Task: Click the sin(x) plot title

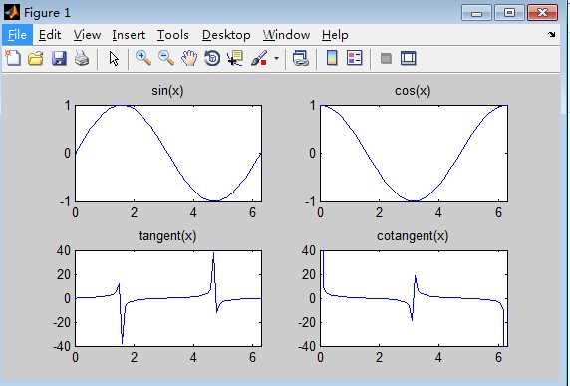Action: [x=167, y=90]
